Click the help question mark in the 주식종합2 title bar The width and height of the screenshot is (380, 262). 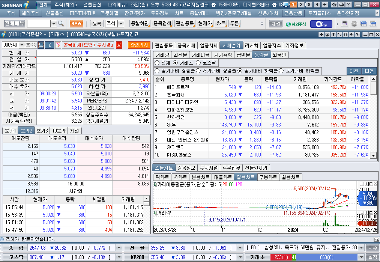(357, 35)
